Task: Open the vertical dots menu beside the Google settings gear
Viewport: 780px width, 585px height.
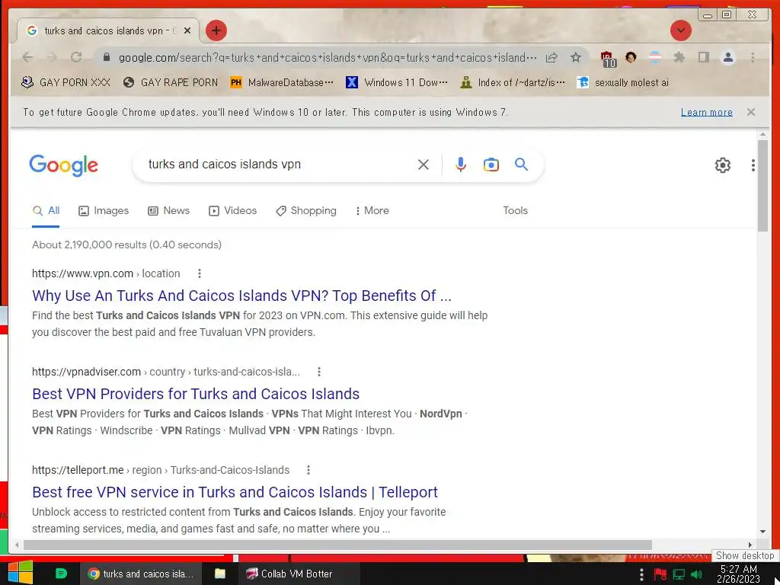Action: [x=753, y=165]
